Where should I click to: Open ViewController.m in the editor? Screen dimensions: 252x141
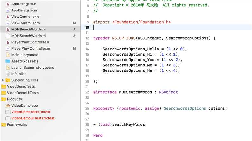point(26,23)
